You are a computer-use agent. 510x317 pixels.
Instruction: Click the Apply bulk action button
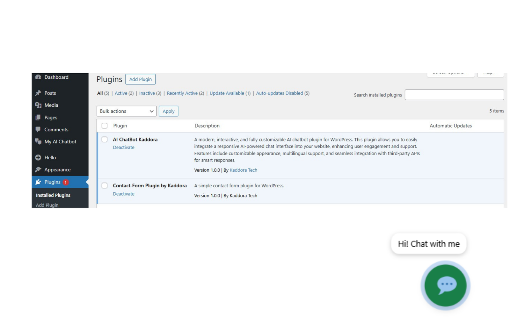click(168, 111)
